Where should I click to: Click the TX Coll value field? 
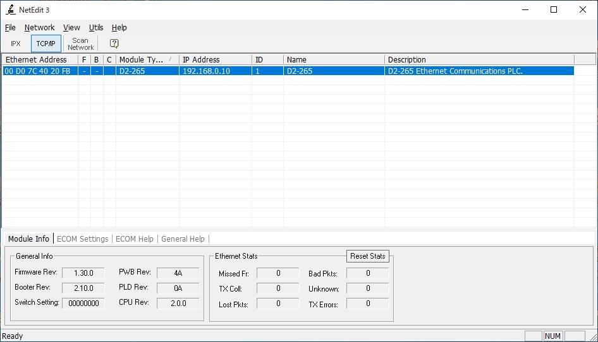278,288
